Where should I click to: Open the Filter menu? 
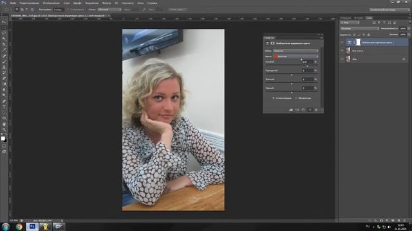(x=106, y=3)
